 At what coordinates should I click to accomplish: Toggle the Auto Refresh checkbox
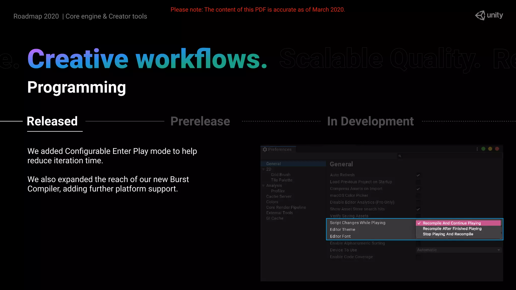418,175
